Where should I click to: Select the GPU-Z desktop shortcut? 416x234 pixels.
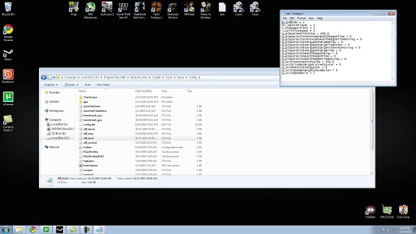[x=387, y=211]
